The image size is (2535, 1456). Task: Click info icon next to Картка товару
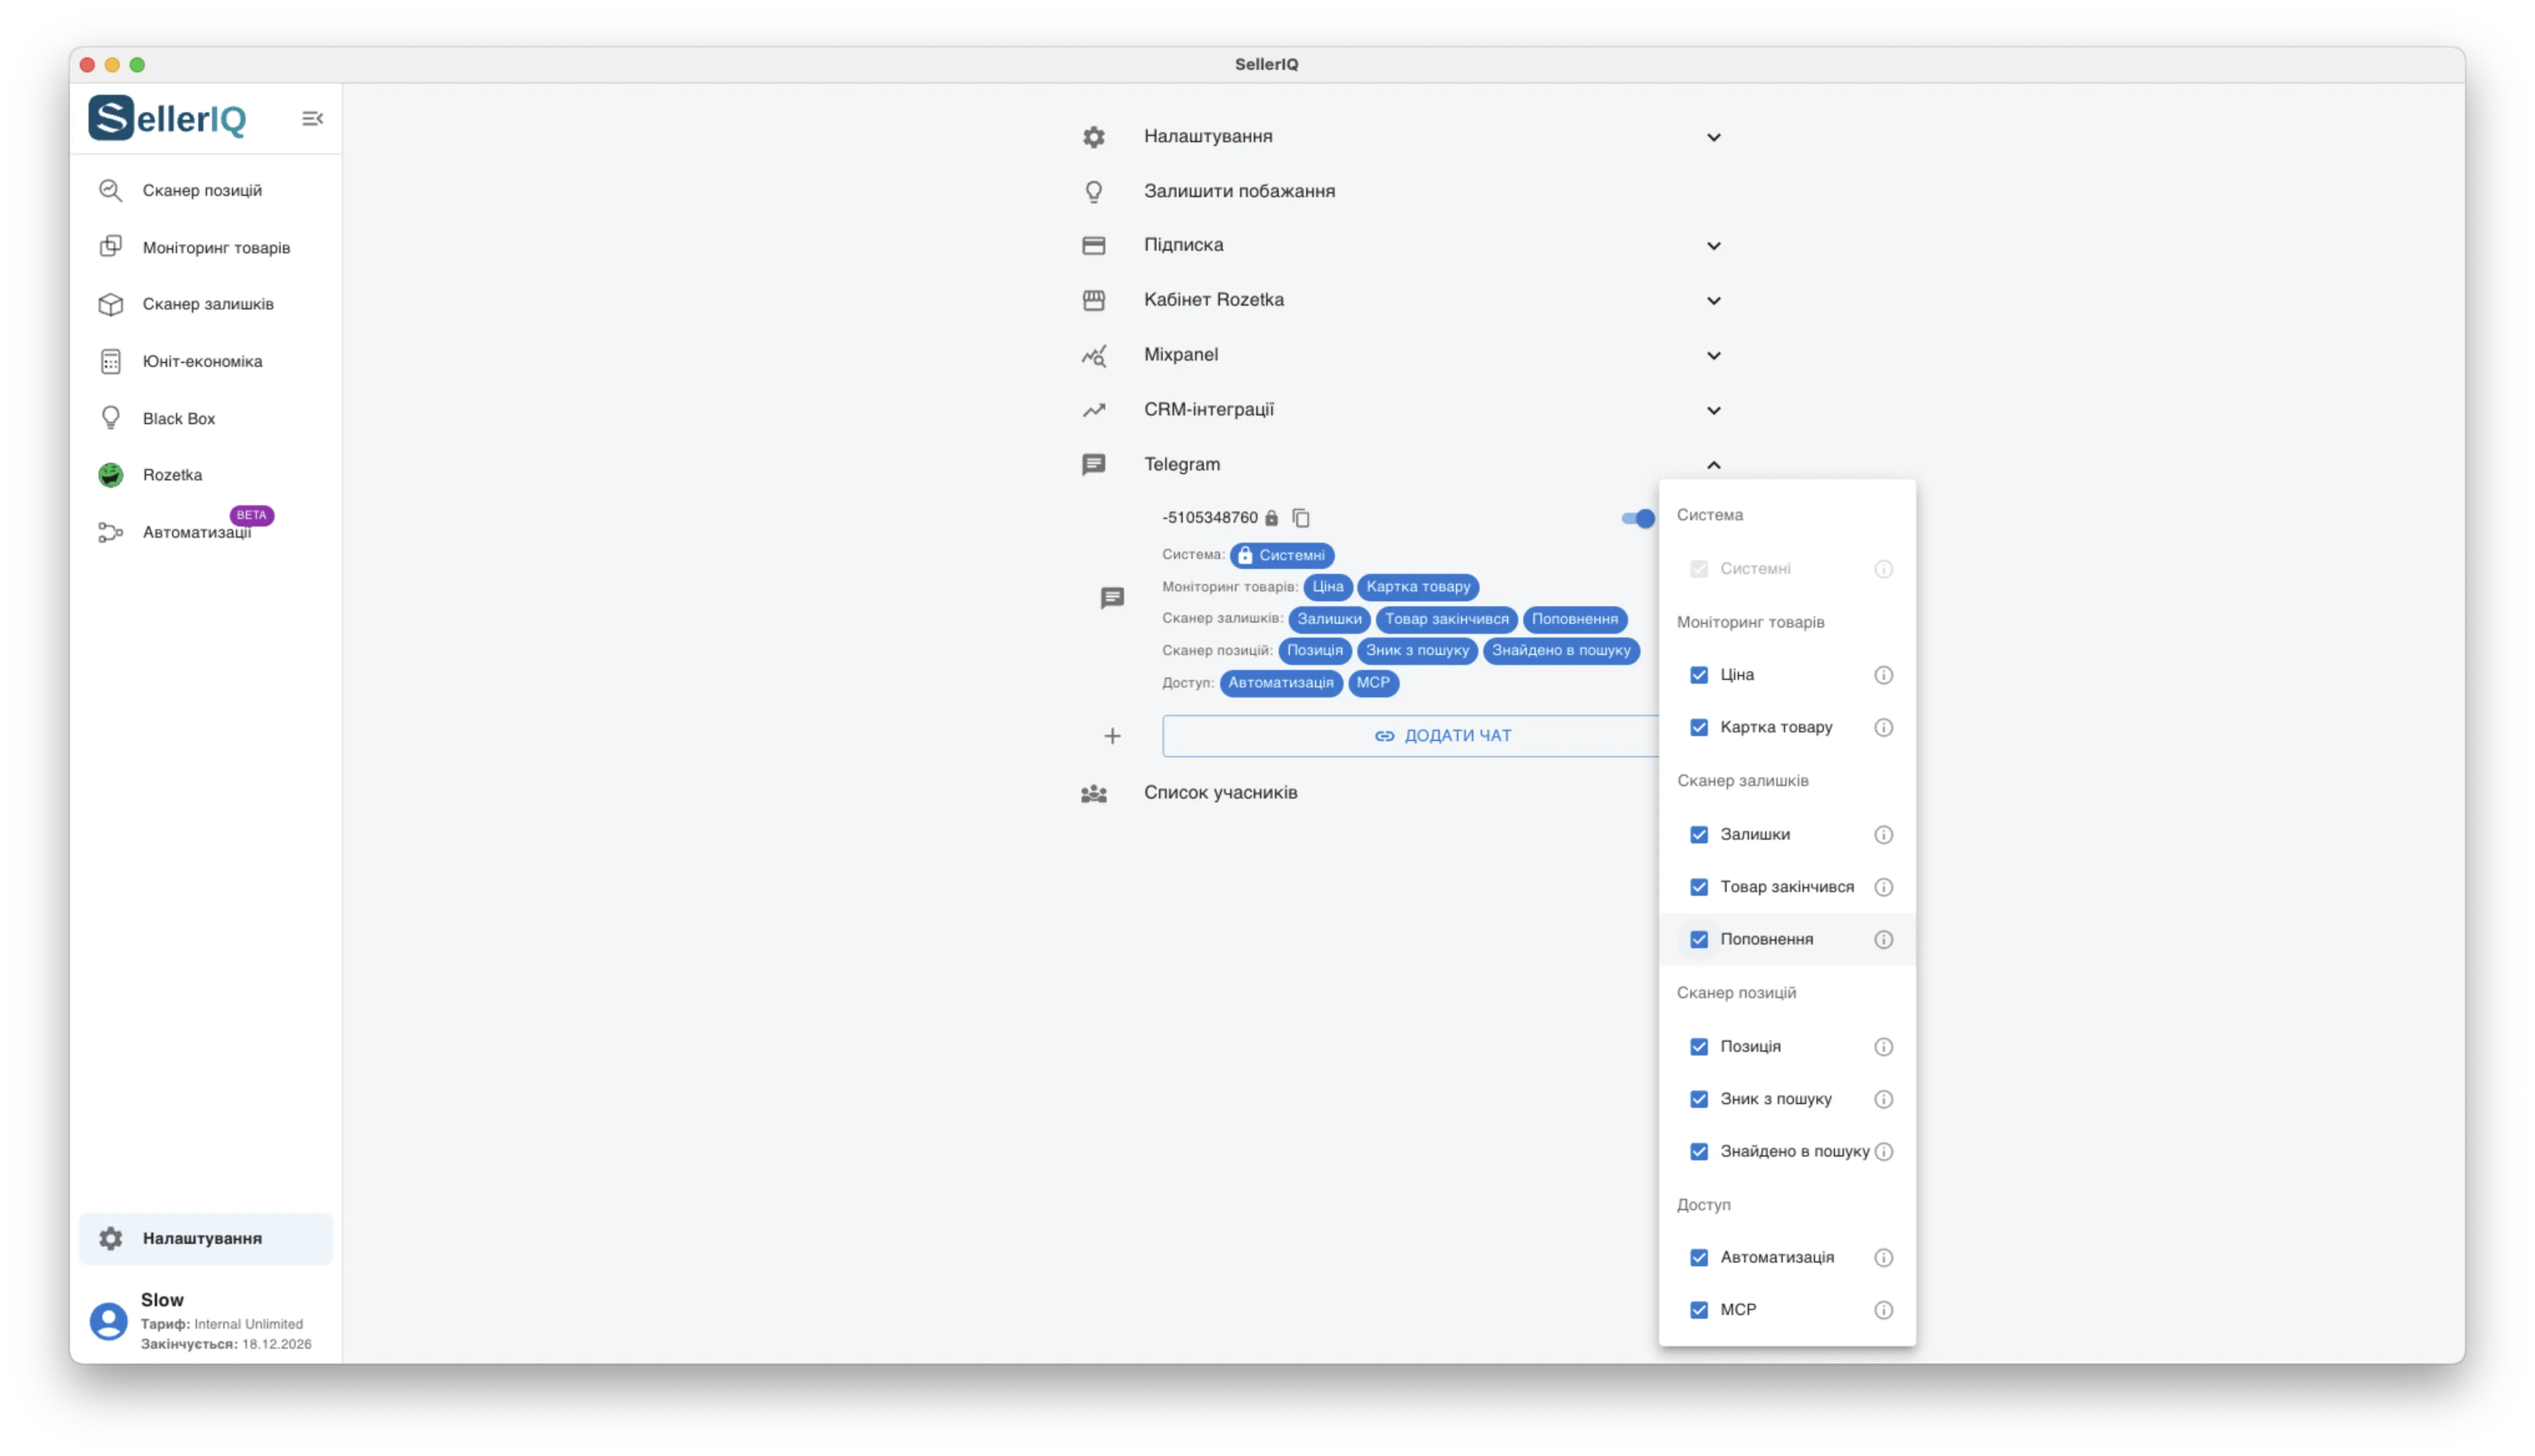[1883, 728]
